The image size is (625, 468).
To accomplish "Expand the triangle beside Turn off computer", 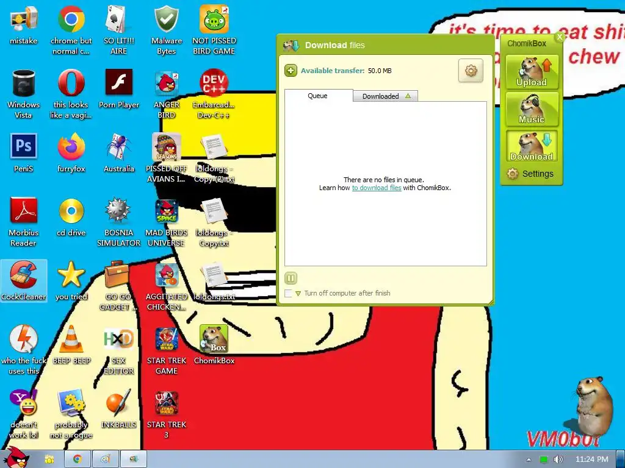I will [298, 294].
